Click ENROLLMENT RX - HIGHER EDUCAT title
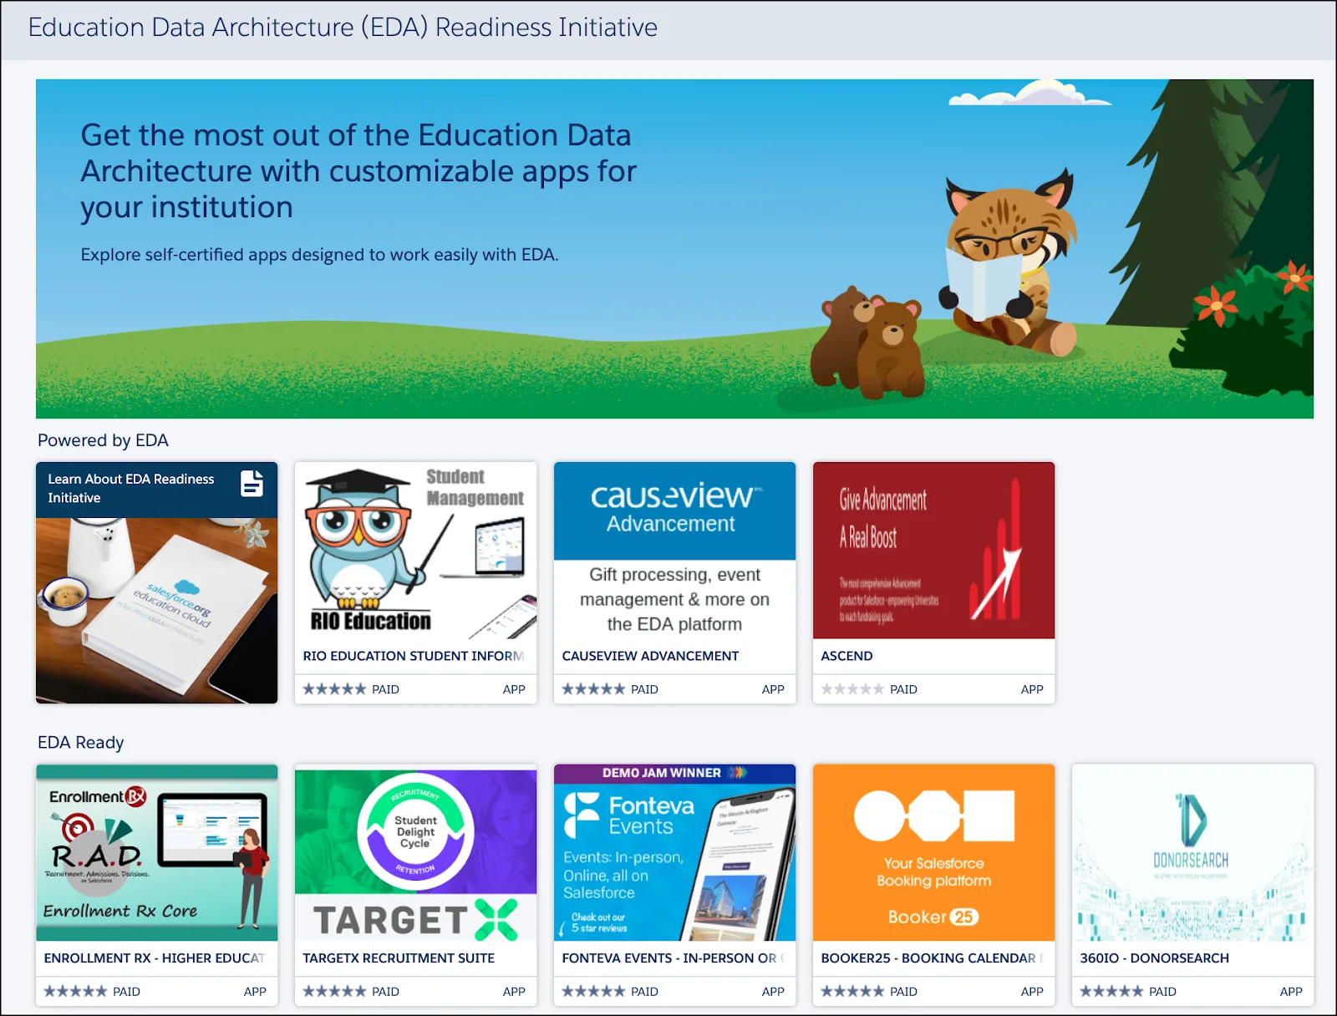 [x=155, y=958]
